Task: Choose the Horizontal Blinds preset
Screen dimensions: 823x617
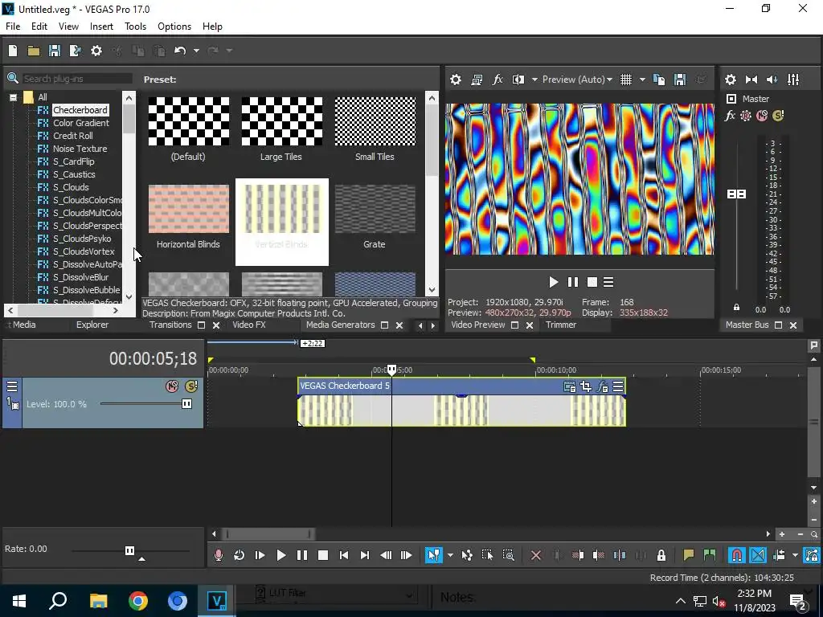Action: pos(188,217)
